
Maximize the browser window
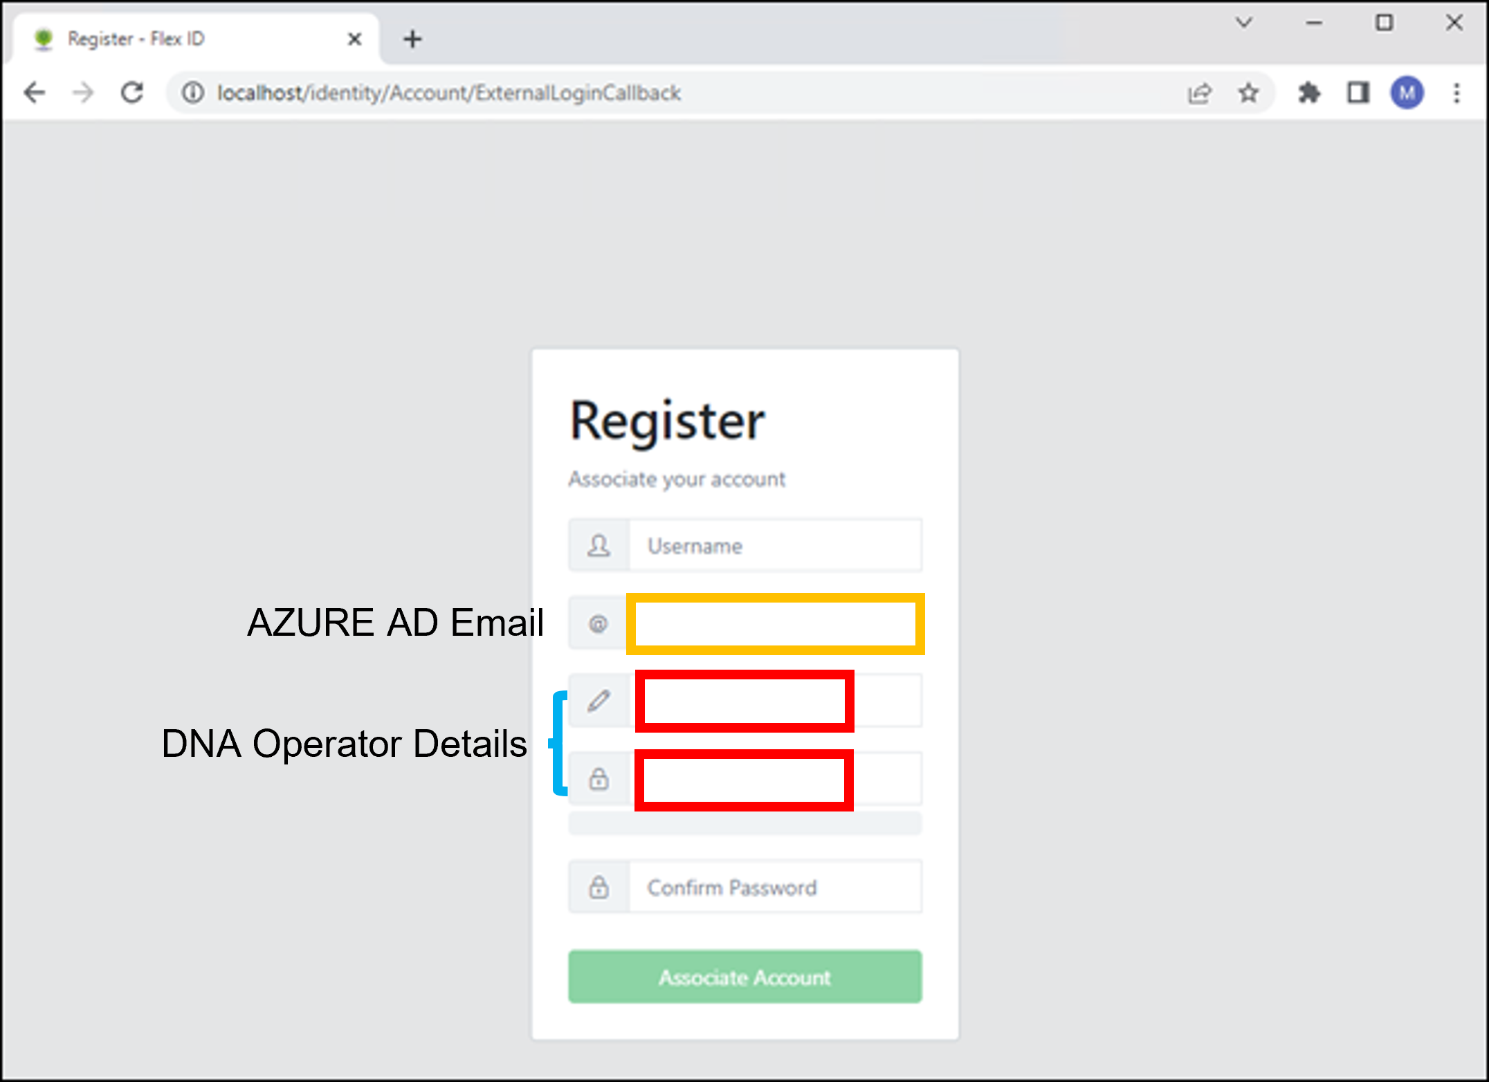pos(1385,23)
